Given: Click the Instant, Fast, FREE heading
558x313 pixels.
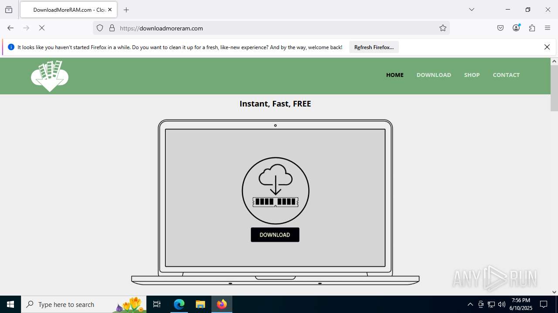Looking at the screenshot, I should pyautogui.click(x=275, y=103).
